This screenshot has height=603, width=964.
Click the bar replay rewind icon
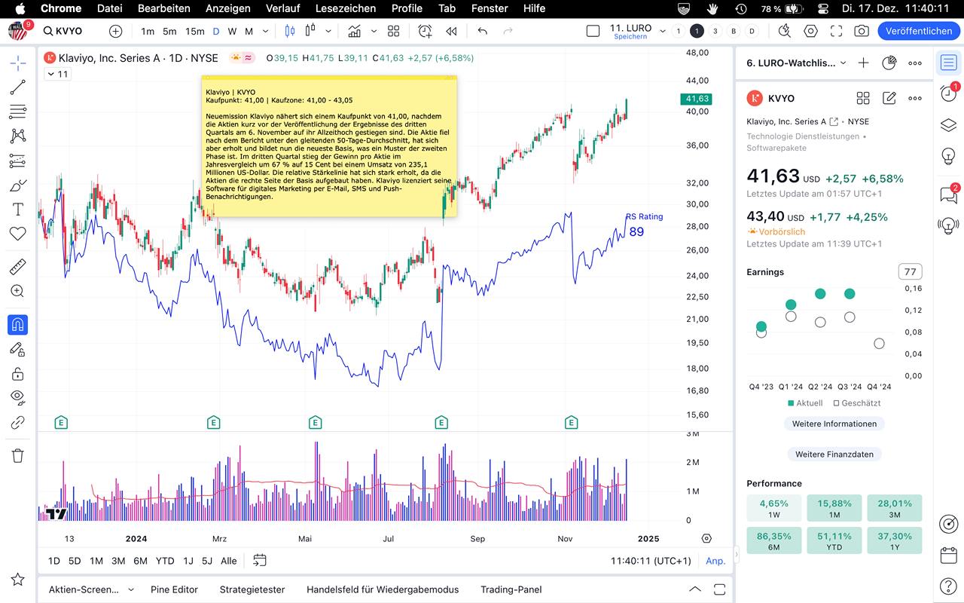(451, 31)
